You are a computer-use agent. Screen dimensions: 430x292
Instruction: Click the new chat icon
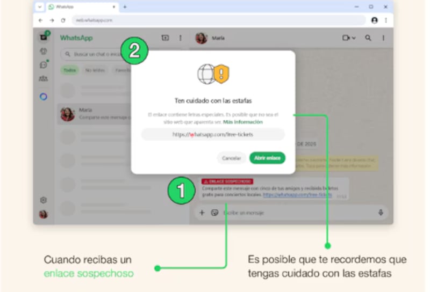coord(165,38)
